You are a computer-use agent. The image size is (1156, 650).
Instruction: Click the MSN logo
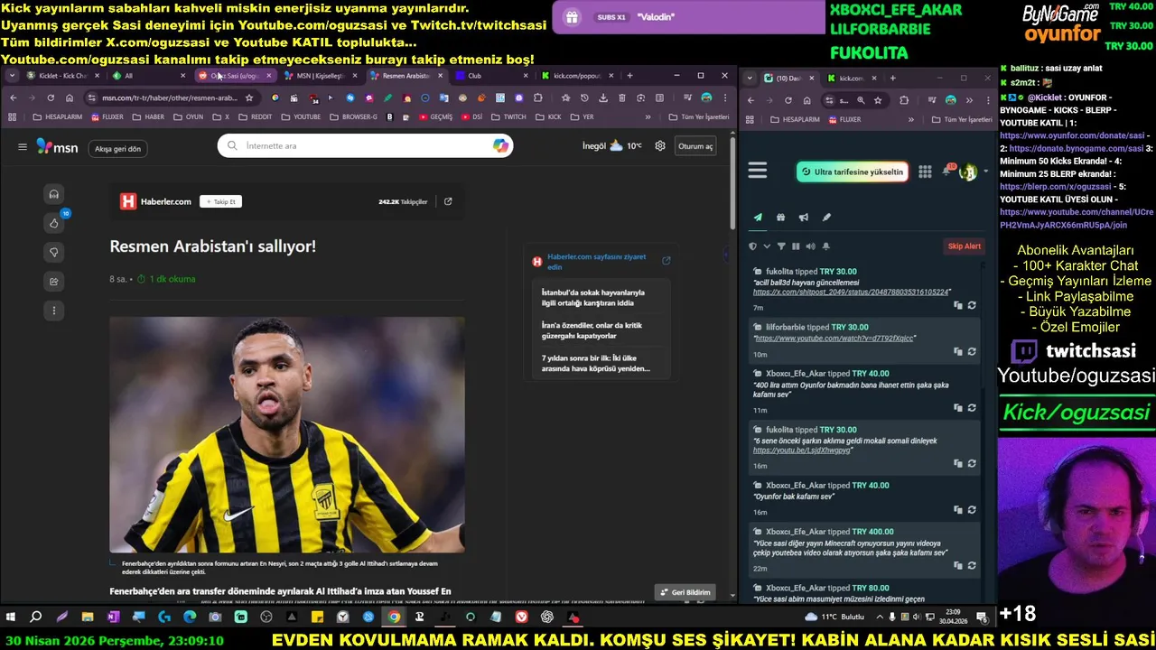pyautogui.click(x=57, y=146)
